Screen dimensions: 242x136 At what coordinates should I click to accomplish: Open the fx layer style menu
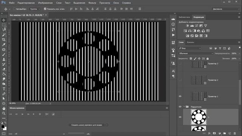[x=209, y=133]
